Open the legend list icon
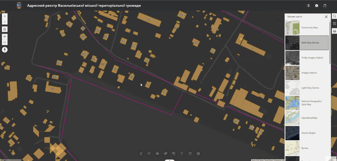 [x=149, y=154]
